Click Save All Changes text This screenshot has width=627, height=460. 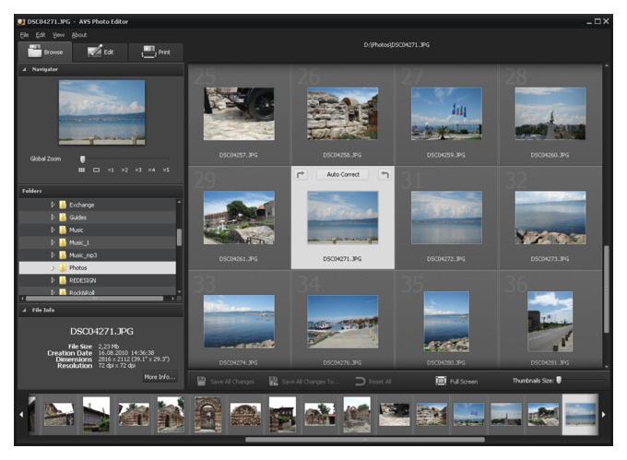[232, 382]
